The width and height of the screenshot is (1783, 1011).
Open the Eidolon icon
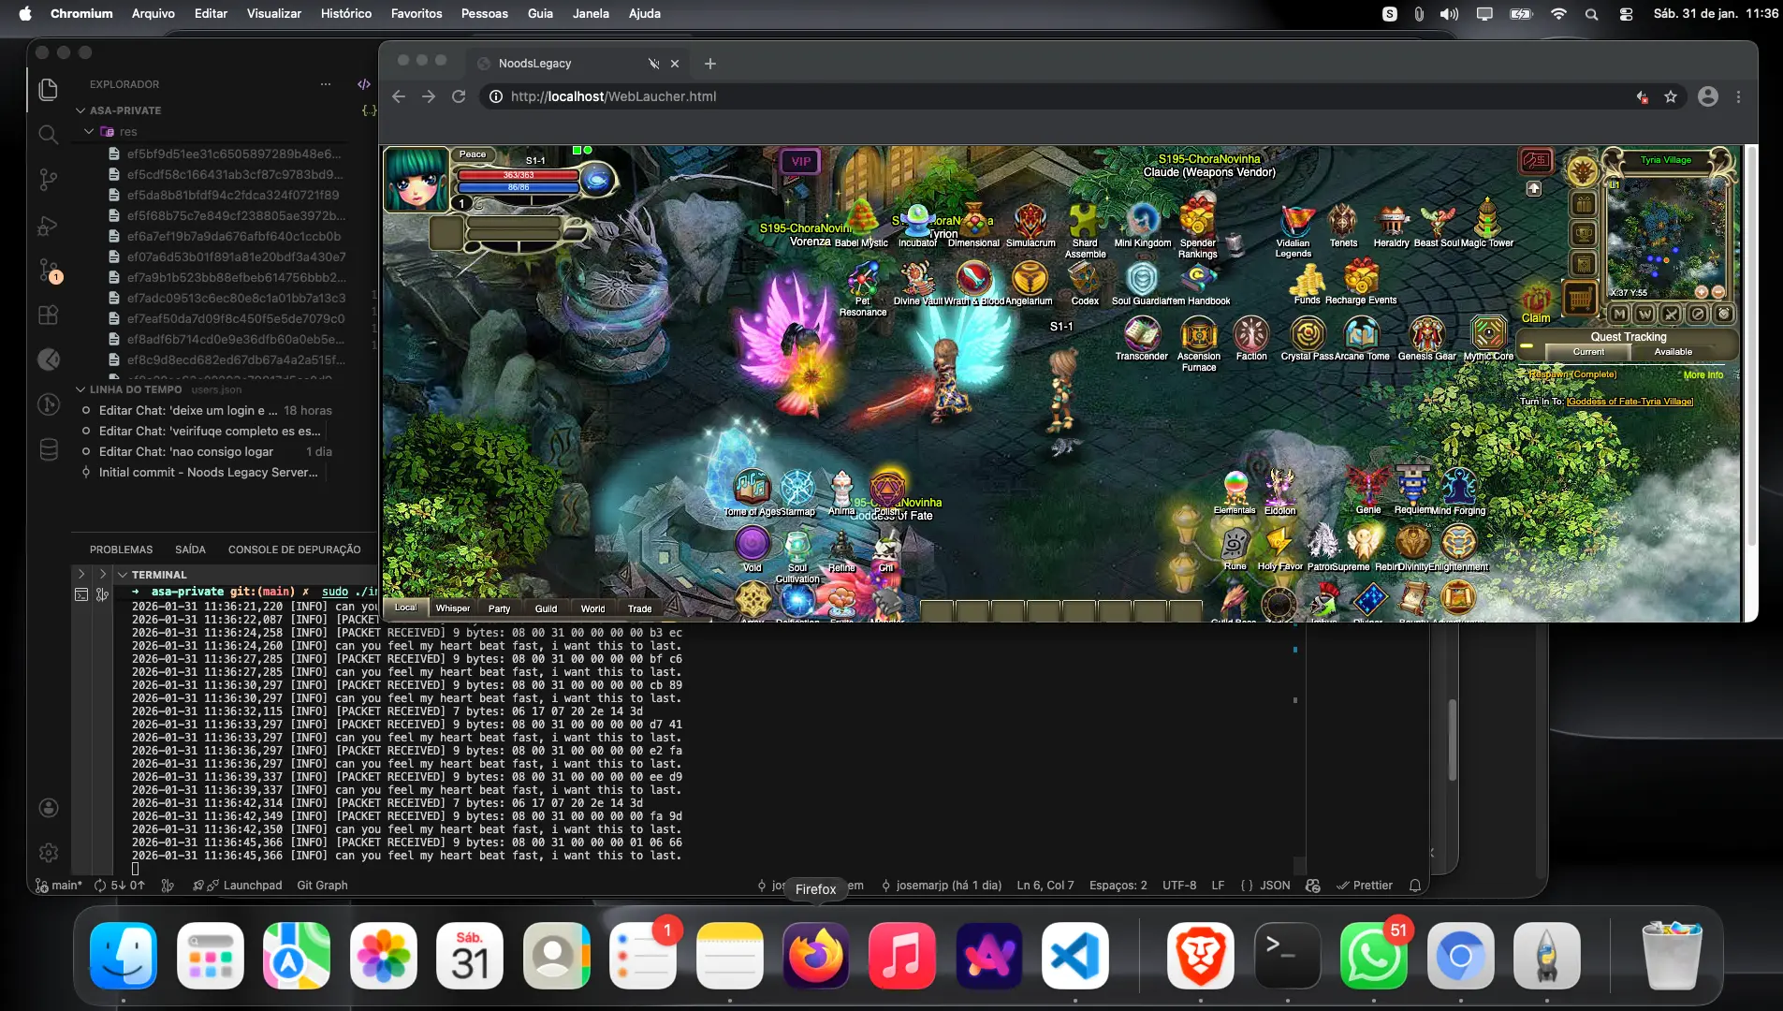click(1280, 488)
